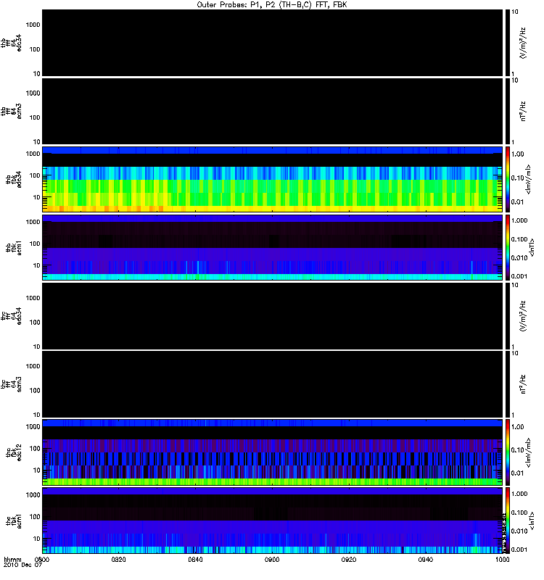Click the 0.010 colorbar value of thc fbk scm1

(519, 531)
